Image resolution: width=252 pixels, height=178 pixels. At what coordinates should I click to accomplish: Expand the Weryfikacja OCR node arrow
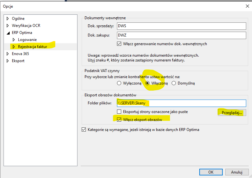[8, 26]
